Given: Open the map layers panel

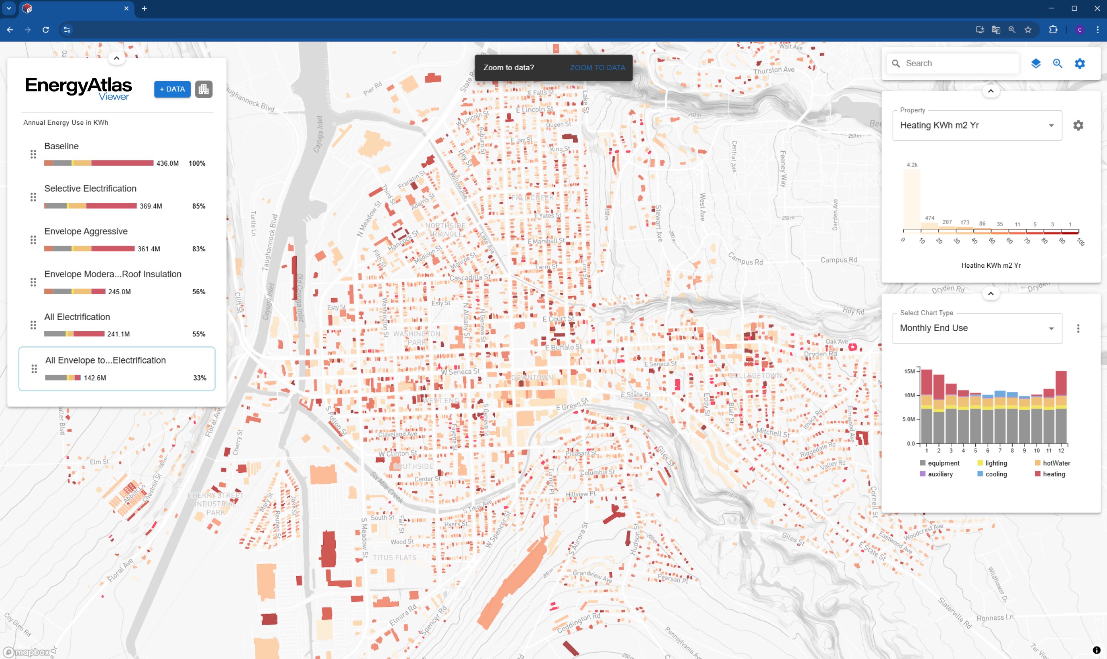Looking at the screenshot, I should (x=1036, y=63).
